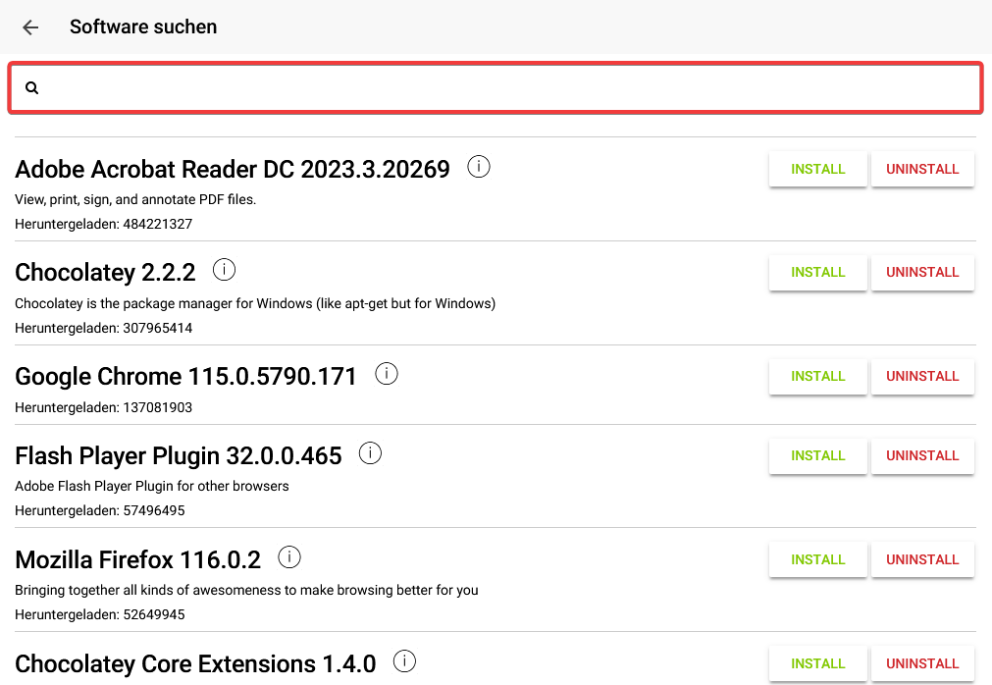Show info for Adobe Acrobat Reader DC
The image size is (992, 685).
click(x=479, y=167)
